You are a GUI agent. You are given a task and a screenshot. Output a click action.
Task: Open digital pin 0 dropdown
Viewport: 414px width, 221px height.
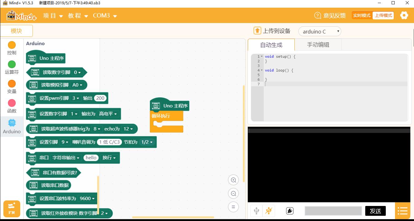77,72
